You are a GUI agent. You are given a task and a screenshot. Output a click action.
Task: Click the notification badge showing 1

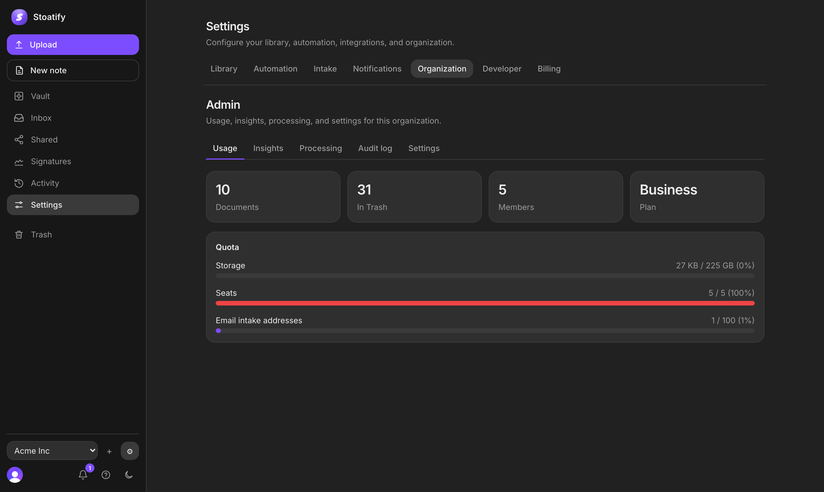[90, 468]
